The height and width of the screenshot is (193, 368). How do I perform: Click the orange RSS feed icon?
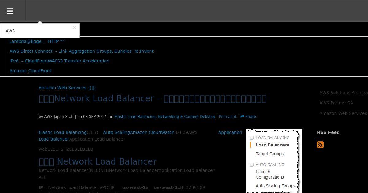coord(320,145)
